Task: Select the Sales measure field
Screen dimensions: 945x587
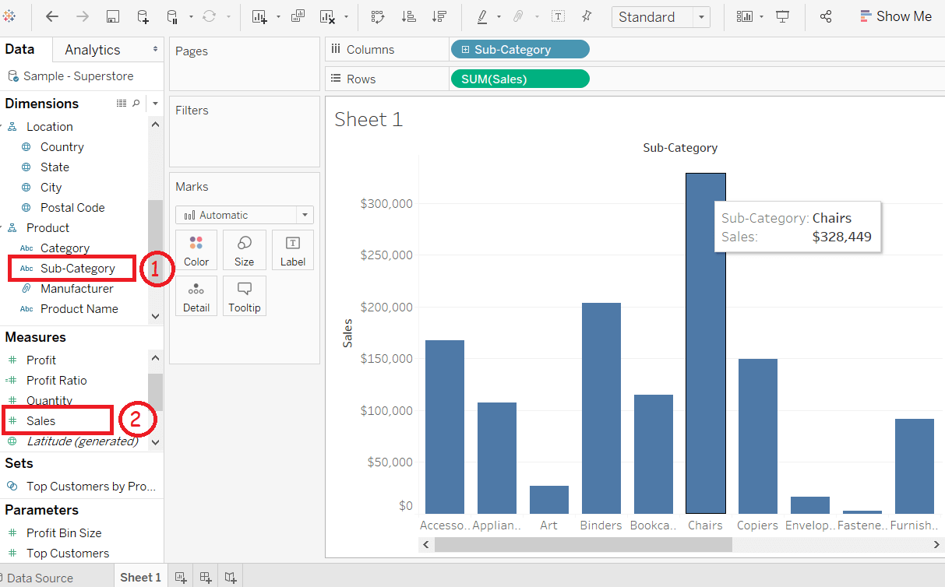Action: (x=41, y=420)
